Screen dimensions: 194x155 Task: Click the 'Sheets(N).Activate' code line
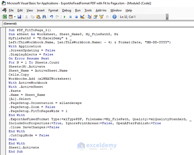[27, 67]
